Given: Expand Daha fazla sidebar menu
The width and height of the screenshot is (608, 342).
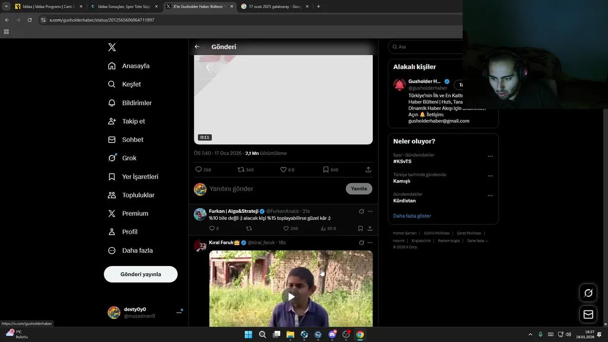Looking at the screenshot, I should 130,250.
